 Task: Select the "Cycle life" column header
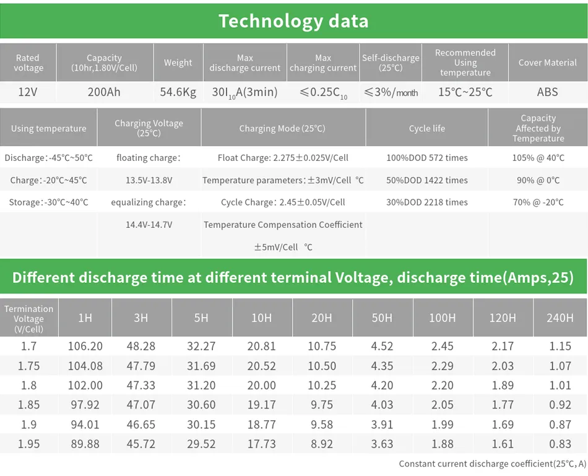click(426, 129)
